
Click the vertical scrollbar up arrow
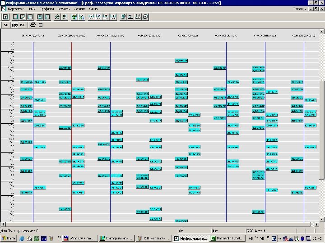click(322, 31)
